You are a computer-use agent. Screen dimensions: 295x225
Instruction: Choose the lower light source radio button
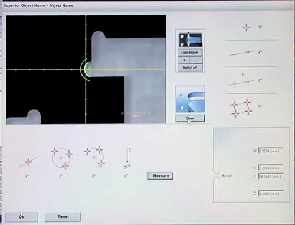pos(182,44)
